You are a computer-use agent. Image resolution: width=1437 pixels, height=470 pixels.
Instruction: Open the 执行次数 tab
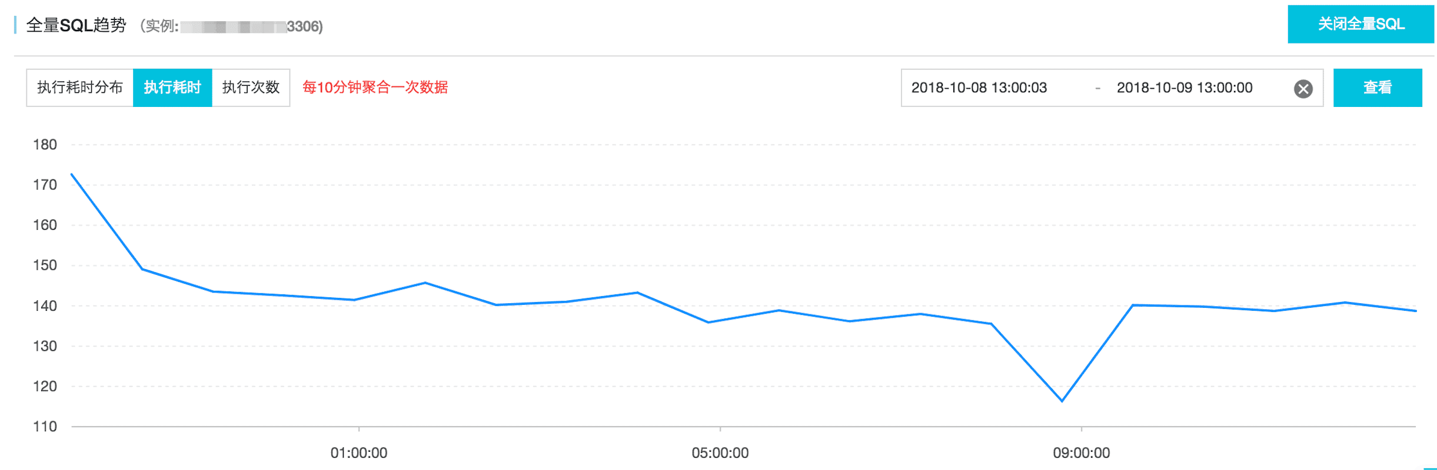coord(251,88)
